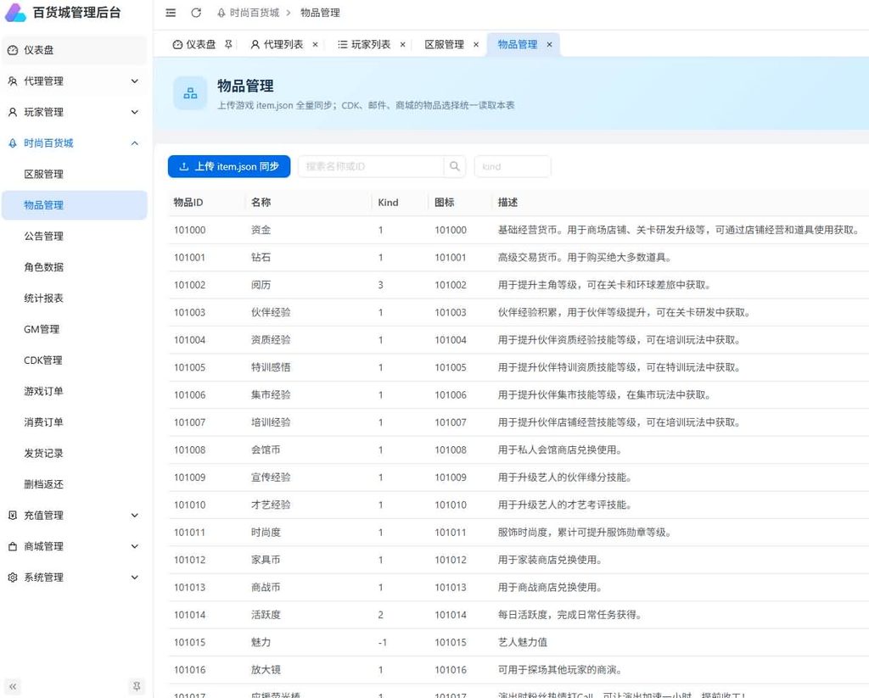Click the 资质经验 item name cell
The height and width of the screenshot is (698, 869).
(271, 339)
